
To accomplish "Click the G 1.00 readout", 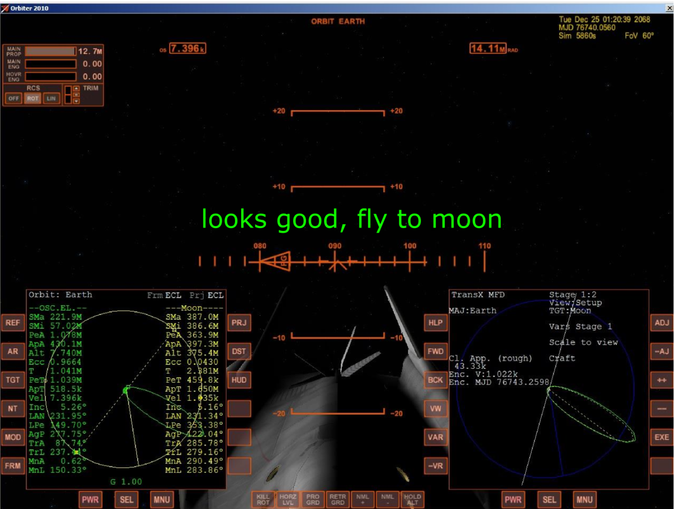I will coord(125,482).
